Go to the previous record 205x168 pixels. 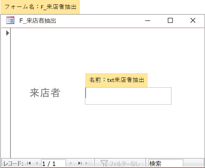37,163
